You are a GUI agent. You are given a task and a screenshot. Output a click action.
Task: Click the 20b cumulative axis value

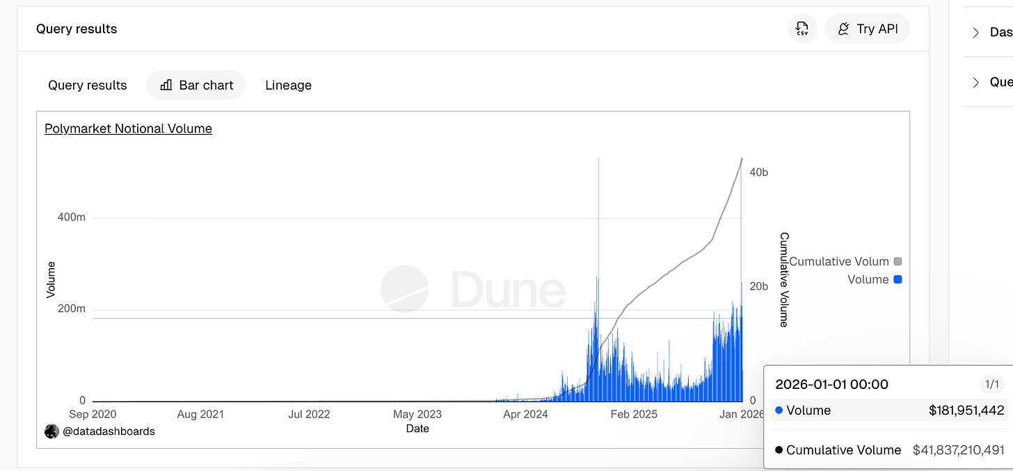(x=758, y=286)
